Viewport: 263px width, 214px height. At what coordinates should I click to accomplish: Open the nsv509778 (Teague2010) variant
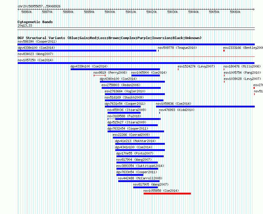177,48
